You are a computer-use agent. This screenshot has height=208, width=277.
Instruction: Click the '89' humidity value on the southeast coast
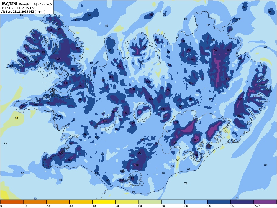189,169
